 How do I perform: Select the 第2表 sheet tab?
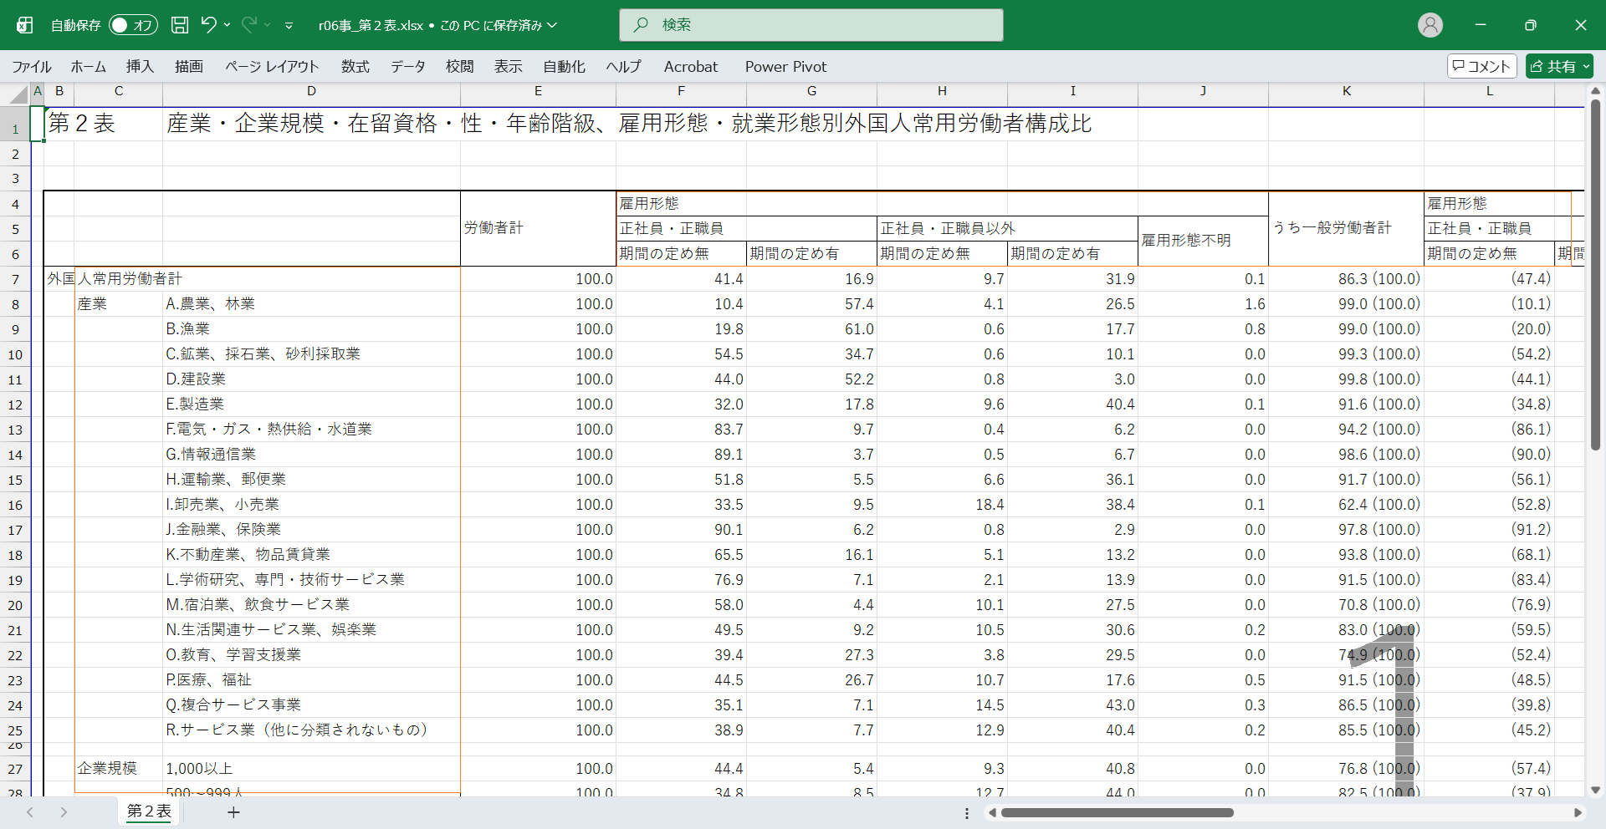149,811
